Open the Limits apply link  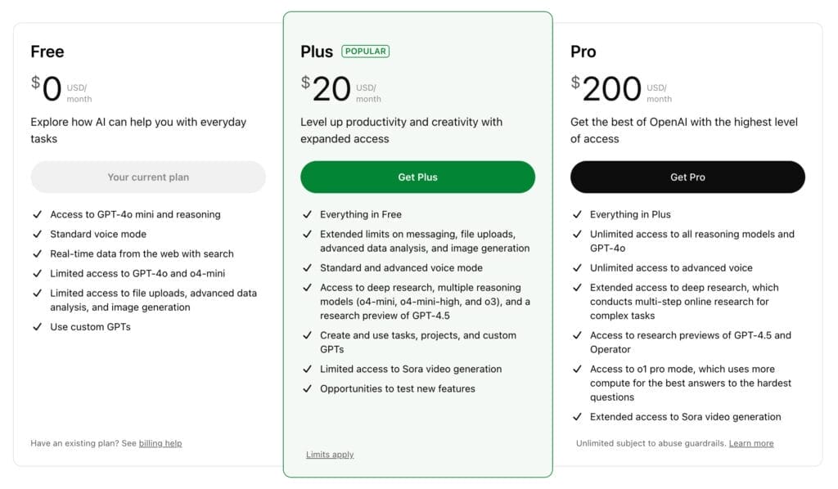(330, 455)
